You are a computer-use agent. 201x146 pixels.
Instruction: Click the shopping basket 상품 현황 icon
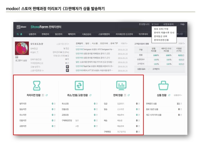tap(163, 85)
